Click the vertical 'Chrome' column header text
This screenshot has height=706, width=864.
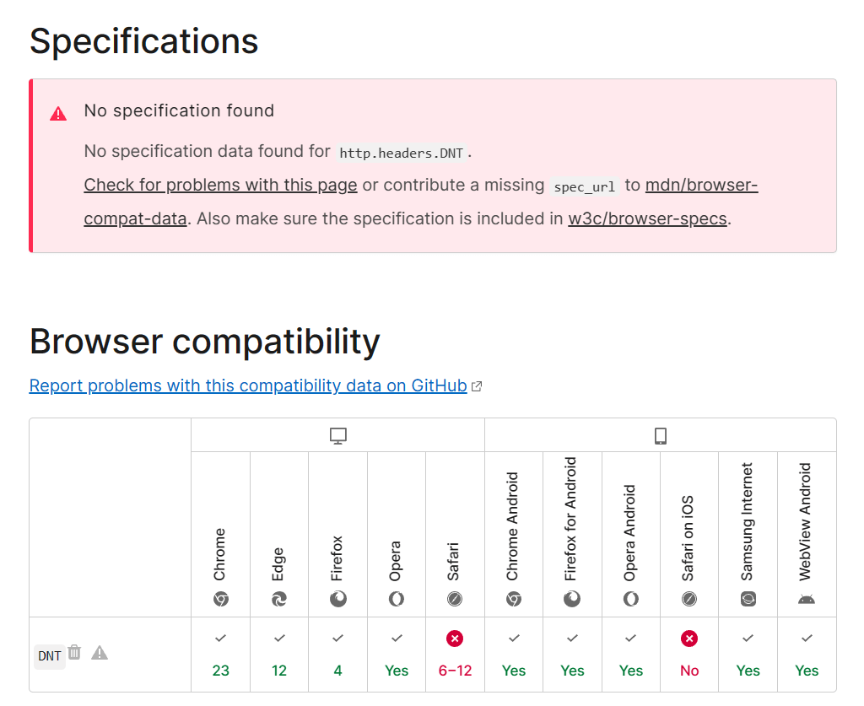click(220, 554)
